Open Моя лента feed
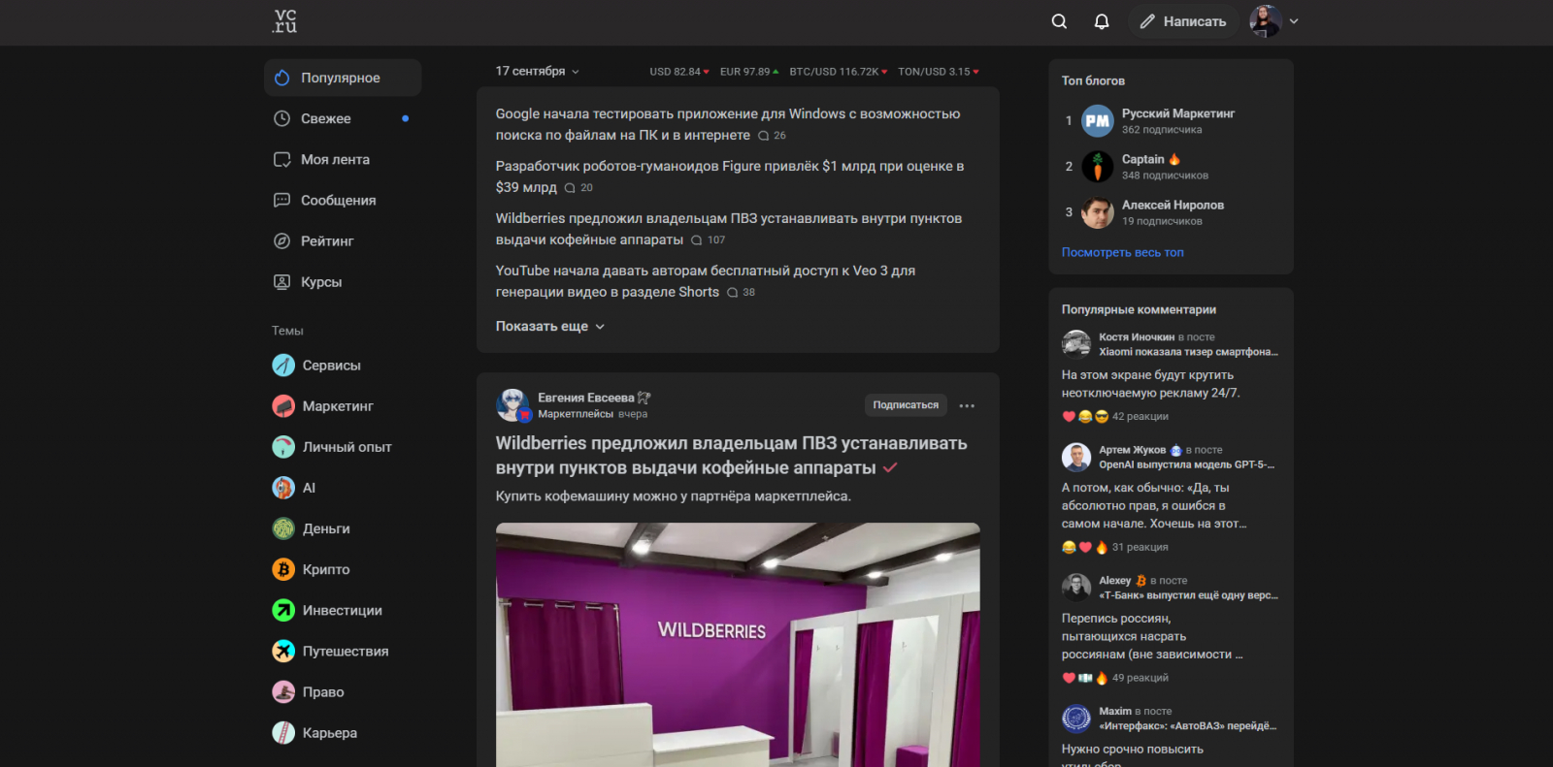This screenshot has height=767, width=1553. (343, 159)
